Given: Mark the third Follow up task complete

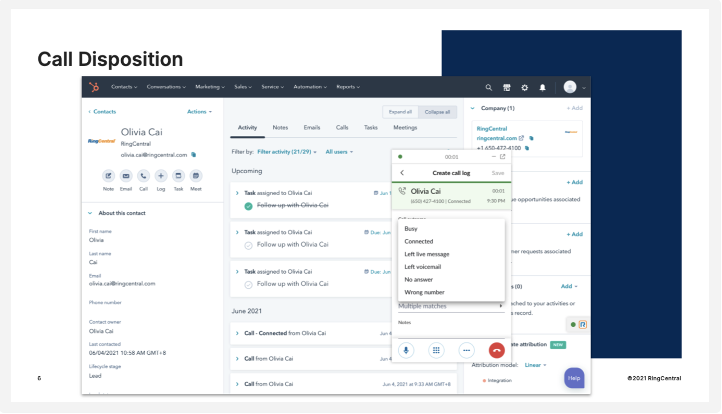Looking at the screenshot, I should (x=249, y=285).
